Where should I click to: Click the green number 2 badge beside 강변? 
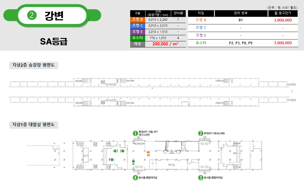(32, 15)
